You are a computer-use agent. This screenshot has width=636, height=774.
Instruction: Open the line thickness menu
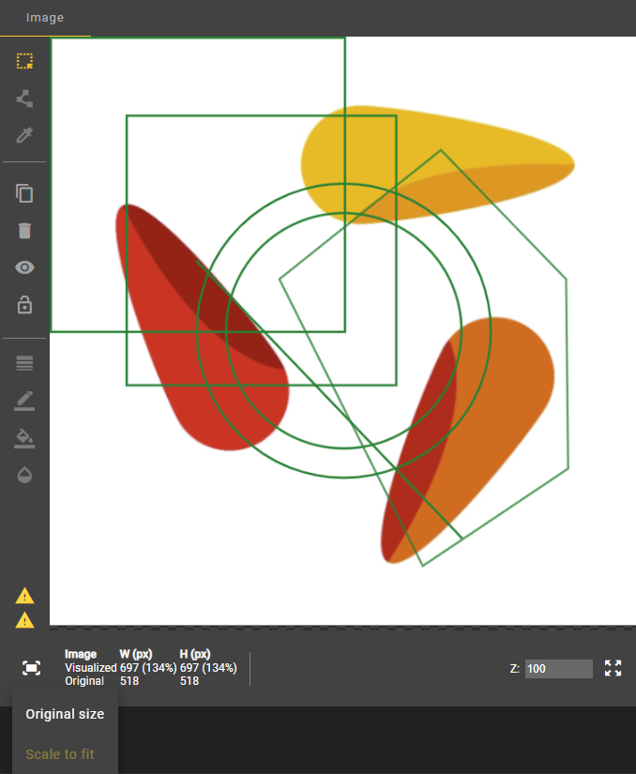point(24,363)
